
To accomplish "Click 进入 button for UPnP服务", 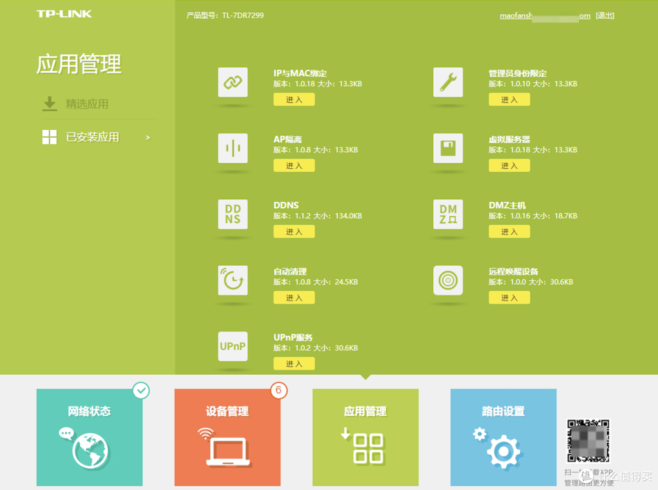I will click(294, 364).
